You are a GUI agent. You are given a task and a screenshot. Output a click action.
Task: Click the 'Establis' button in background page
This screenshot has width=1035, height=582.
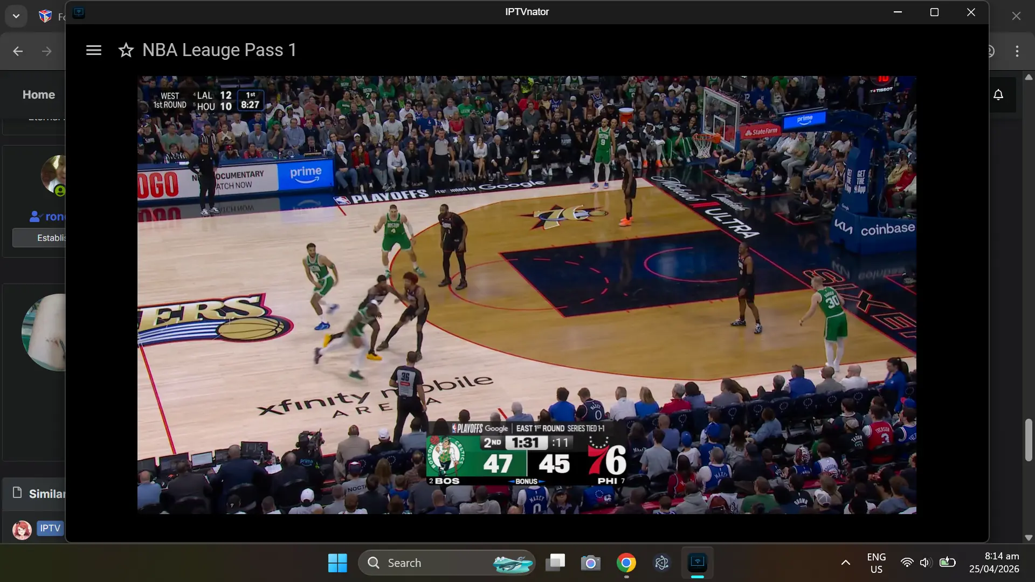click(x=39, y=238)
